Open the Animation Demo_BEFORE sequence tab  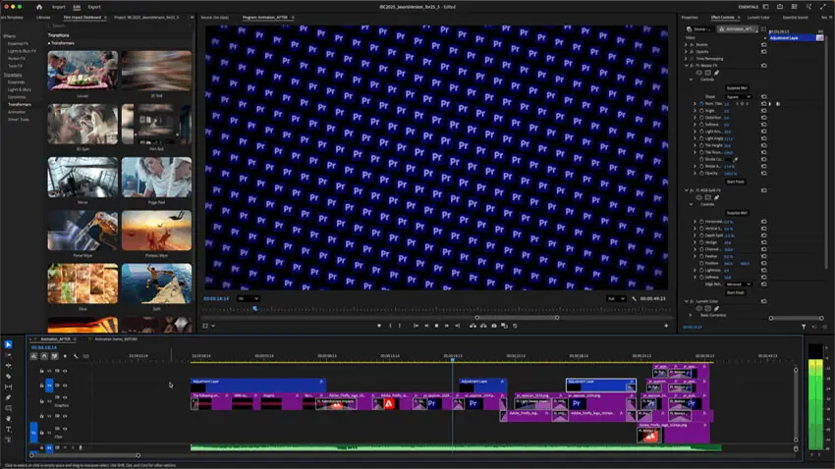point(116,339)
